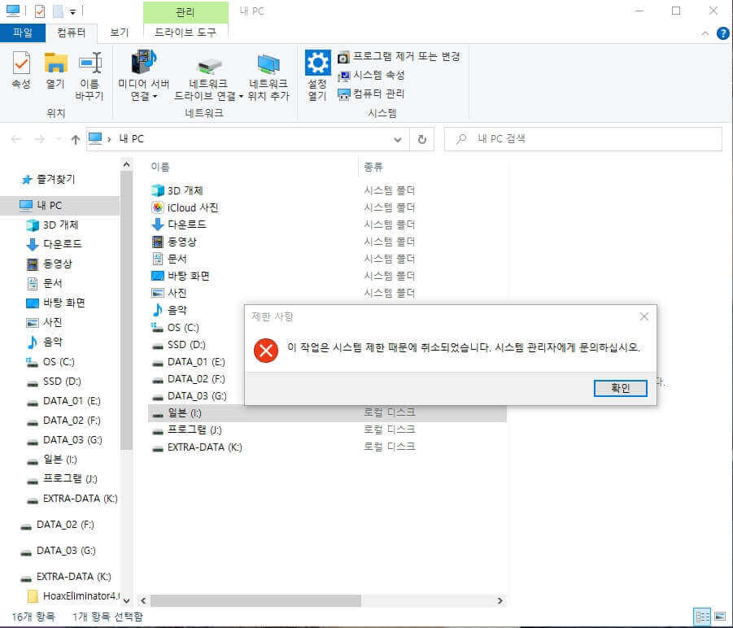Select the 일본 (I:) drive row
This screenshot has width=733, height=628.
pyautogui.click(x=327, y=413)
